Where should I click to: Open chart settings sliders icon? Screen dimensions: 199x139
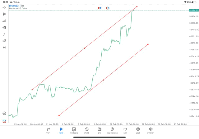4,27
